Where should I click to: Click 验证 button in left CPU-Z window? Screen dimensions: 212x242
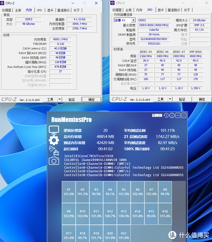pos(72,99)
